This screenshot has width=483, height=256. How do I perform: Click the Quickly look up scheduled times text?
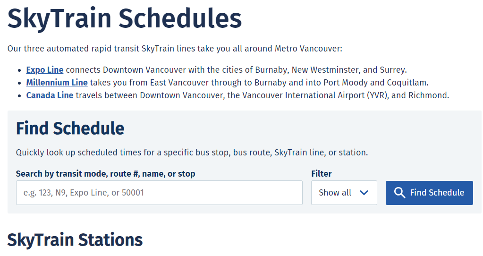pos(192,153)
